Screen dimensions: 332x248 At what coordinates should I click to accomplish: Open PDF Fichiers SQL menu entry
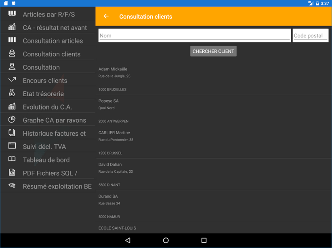(50, 173)
